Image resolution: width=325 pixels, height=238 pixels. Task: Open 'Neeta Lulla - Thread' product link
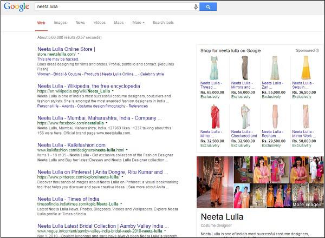[x=211, y=85]
